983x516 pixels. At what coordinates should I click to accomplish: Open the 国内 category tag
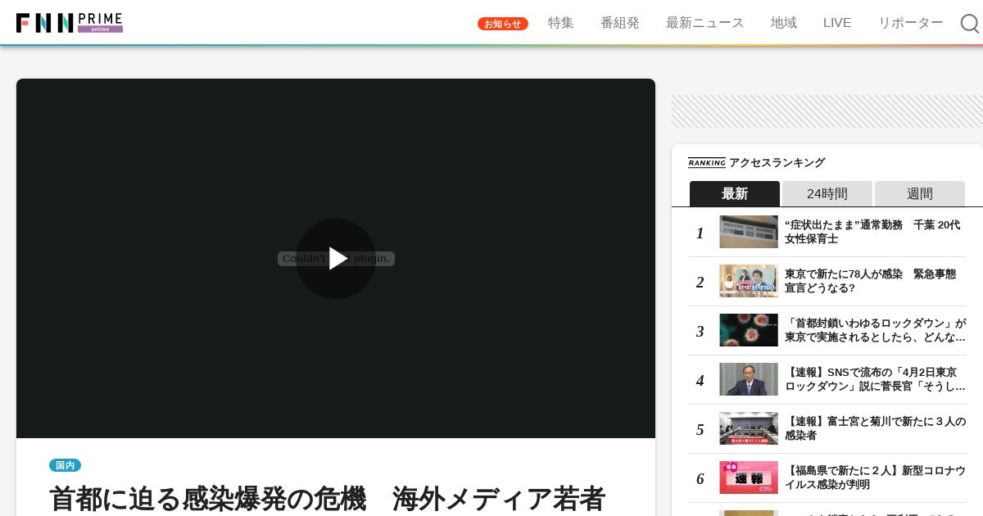pos(66,465)
